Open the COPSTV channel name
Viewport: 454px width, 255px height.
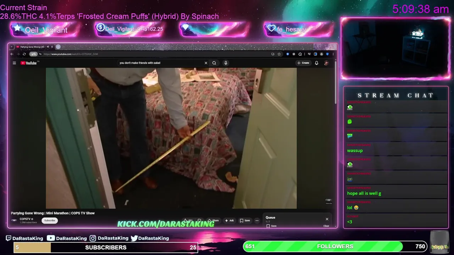click(x=25, y=219)
